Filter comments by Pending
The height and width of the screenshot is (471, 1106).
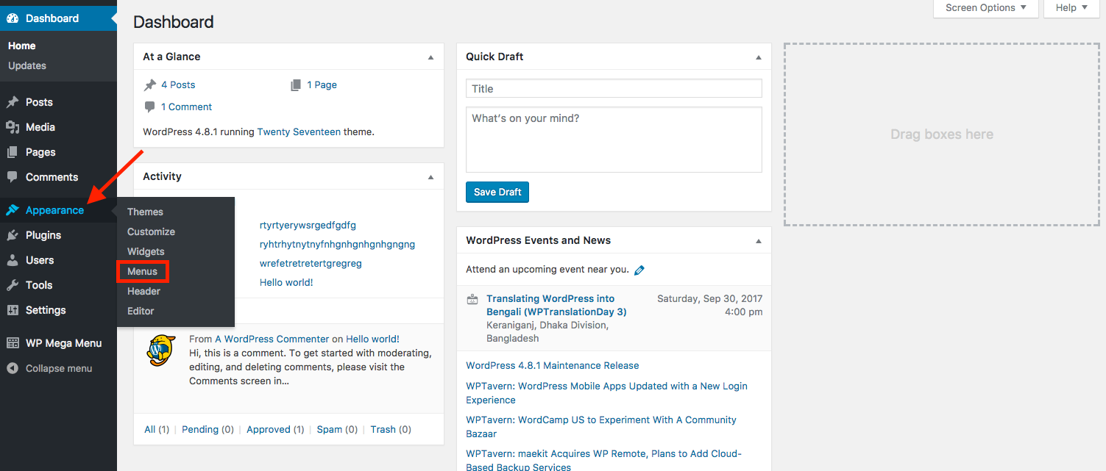[x=200, y=430]
